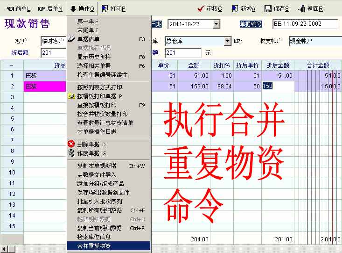Select 合并重复物资 from the menu
This screenshot has width=342, height=253.
tap(94, 245)
